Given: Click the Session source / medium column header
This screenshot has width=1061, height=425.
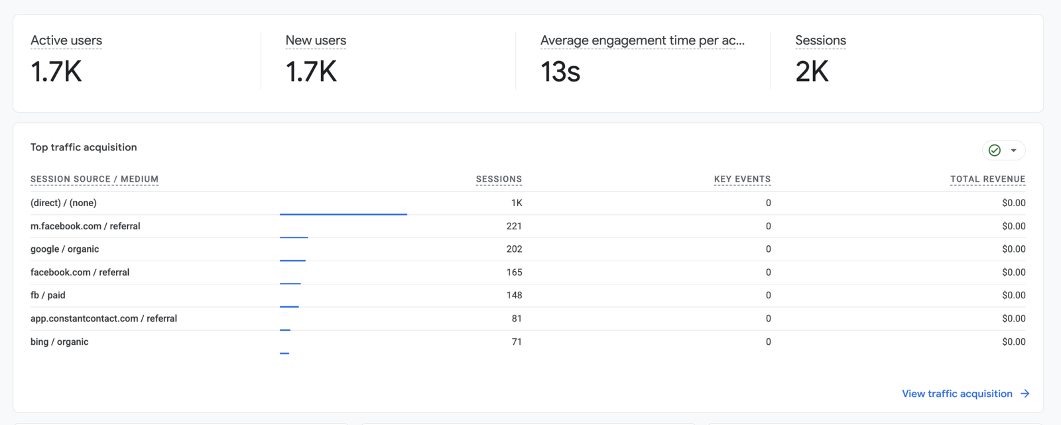Looking at the screenshot, I should click(94, 179).
